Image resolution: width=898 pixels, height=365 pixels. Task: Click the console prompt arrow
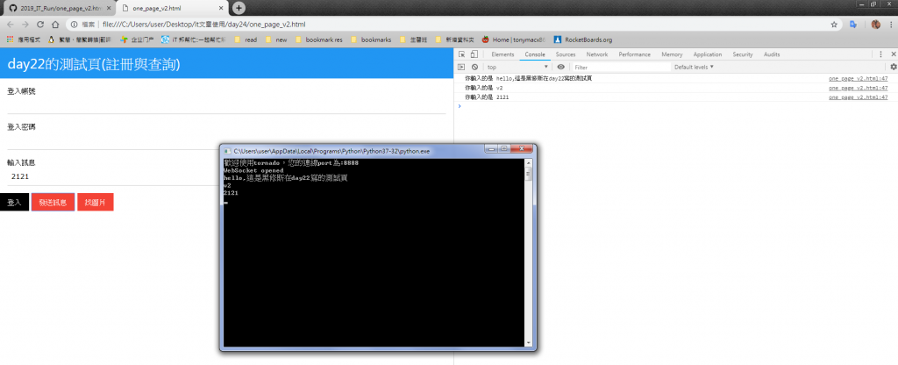tap(460, 106)
